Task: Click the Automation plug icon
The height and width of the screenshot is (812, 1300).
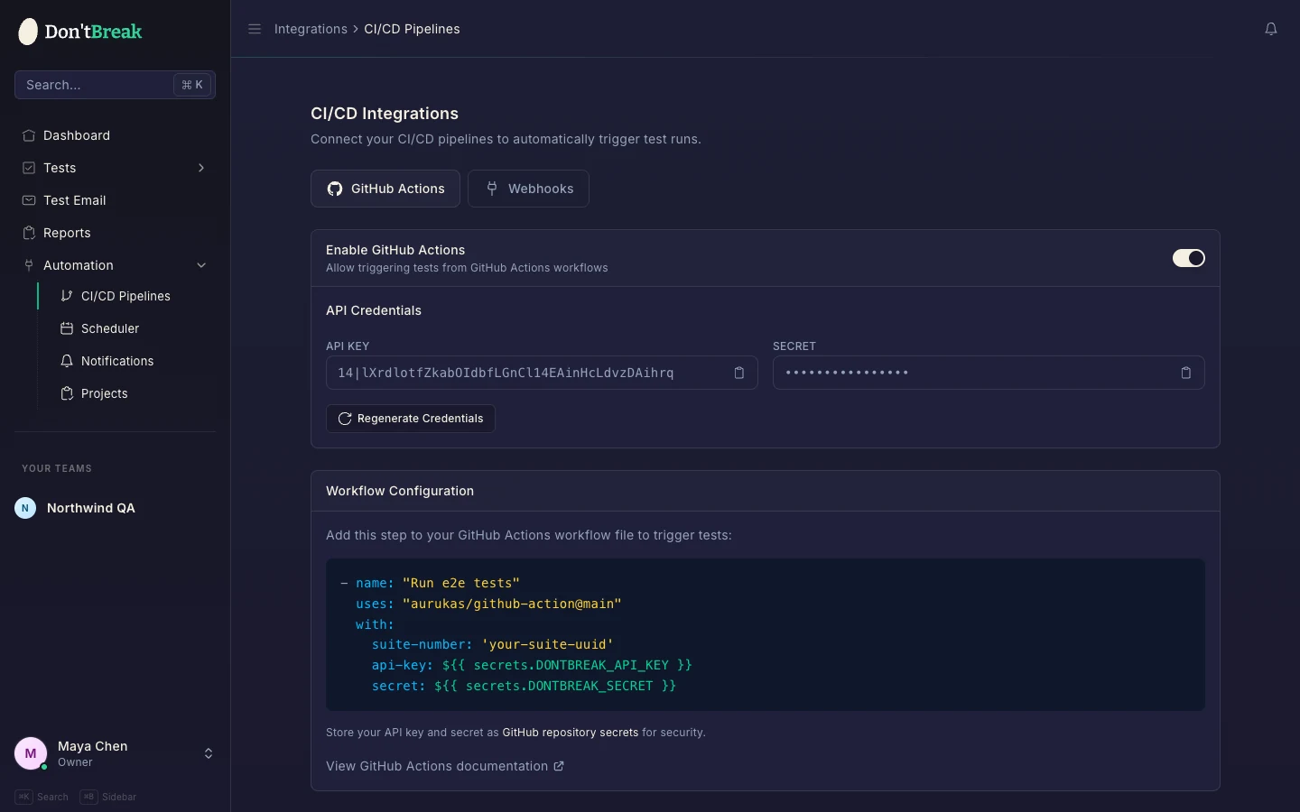Action: tap(29, 265)
